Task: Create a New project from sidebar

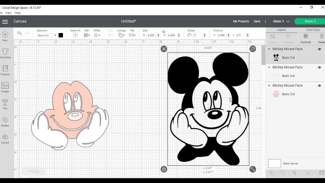Action: tap(5, 36)
